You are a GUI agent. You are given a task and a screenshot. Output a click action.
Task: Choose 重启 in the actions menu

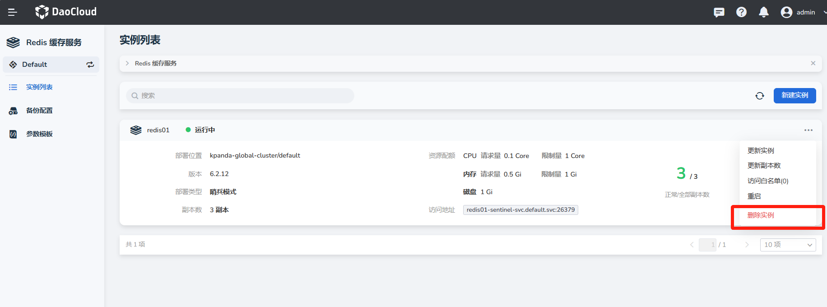[754, 196]
